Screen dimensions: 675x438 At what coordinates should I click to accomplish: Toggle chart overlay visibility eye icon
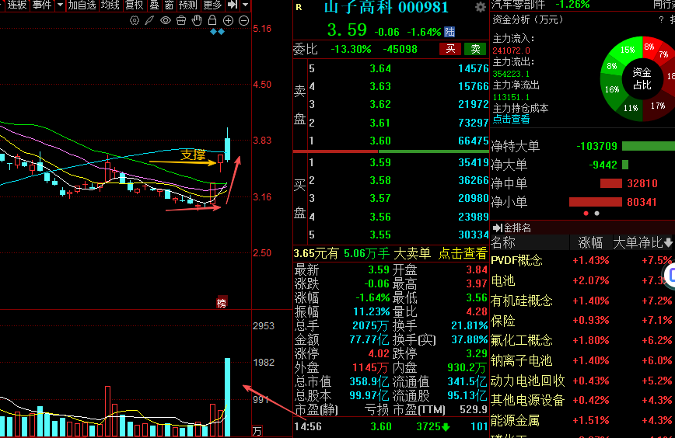coord(166,20)
